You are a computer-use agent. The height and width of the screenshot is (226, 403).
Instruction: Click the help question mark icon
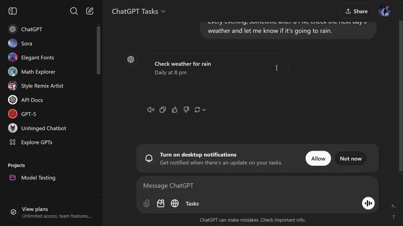point(393,217)
